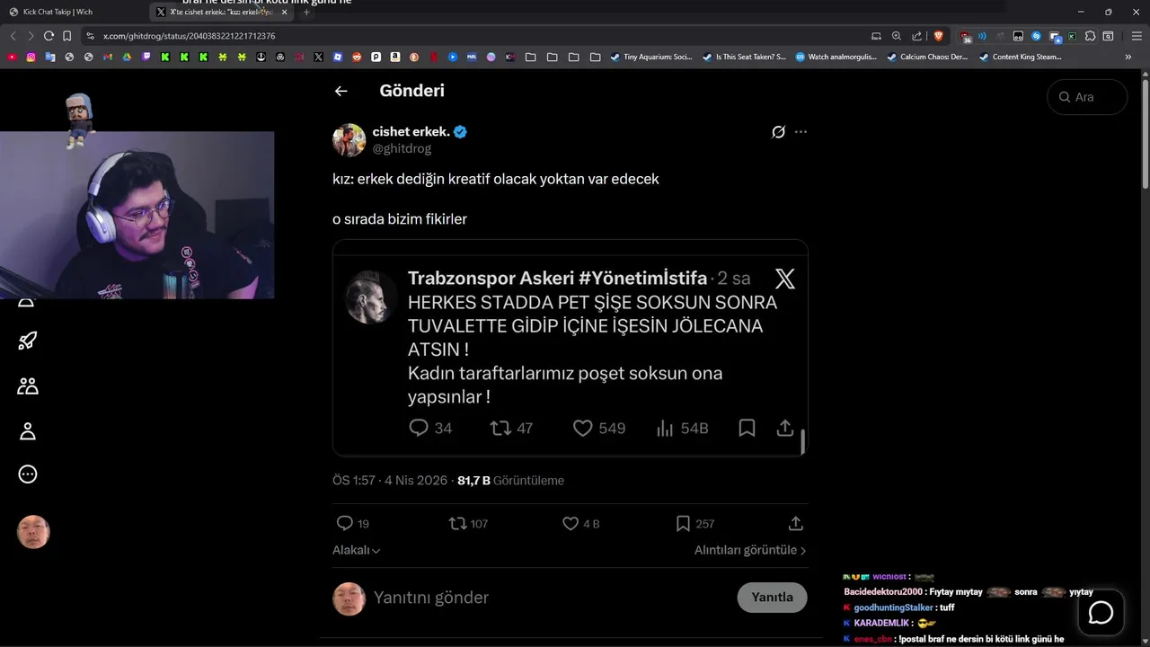Open the Google Drive bookmark
1150x647 pixels.
(127, 57)
